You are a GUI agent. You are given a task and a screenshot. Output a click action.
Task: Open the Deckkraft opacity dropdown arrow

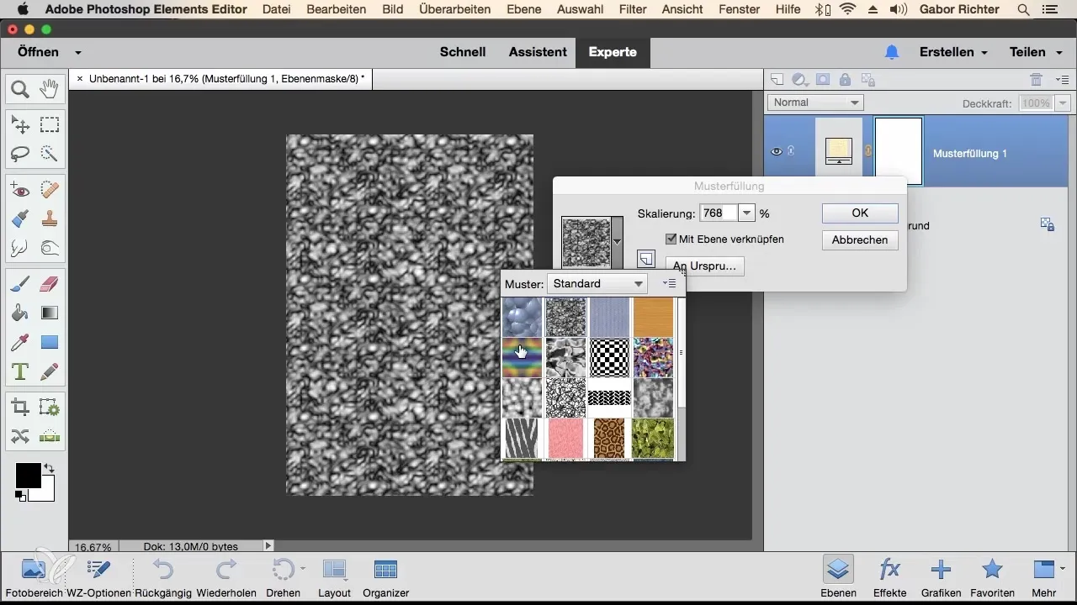pos(1064,103)
